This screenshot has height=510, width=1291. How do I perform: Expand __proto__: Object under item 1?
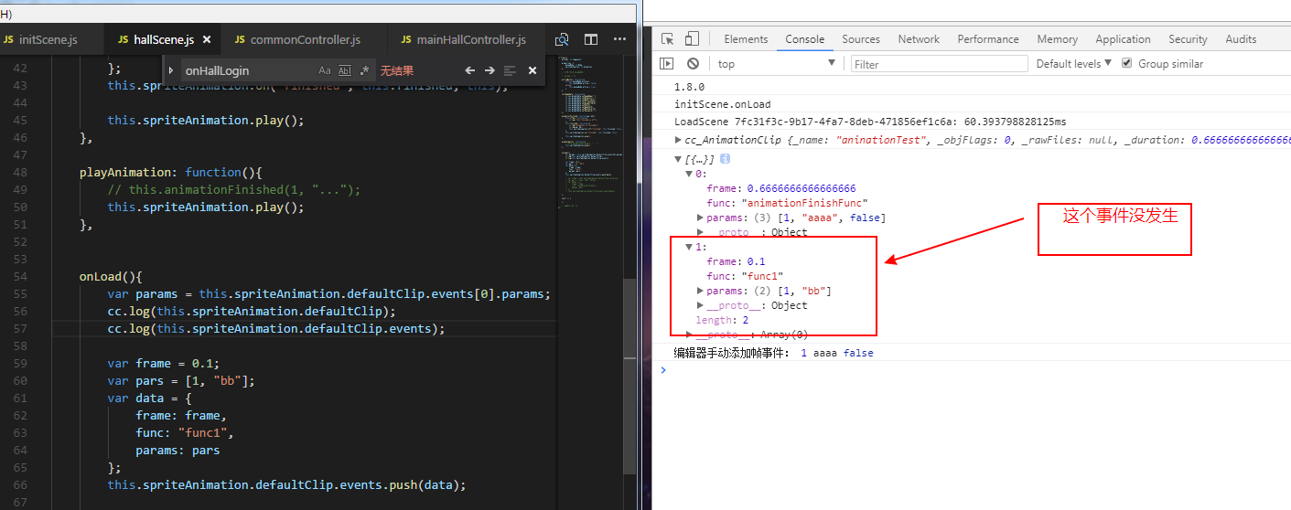(x=700, y=305)
